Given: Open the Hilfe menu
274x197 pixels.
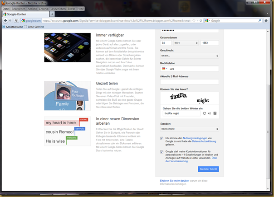Looking at the screenshot, I should [x=80, y=9].
